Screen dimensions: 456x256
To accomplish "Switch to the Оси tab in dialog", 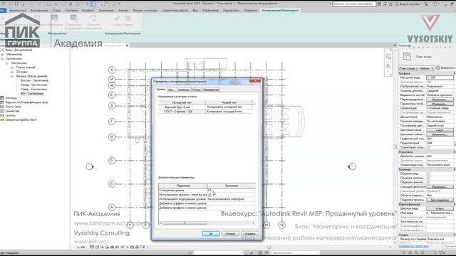I will pyautogui.click(x=171, y=90).
